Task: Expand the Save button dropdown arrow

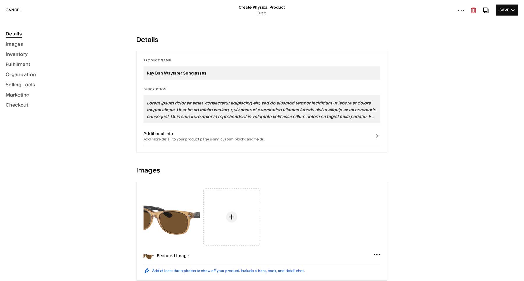Action: 512,10
